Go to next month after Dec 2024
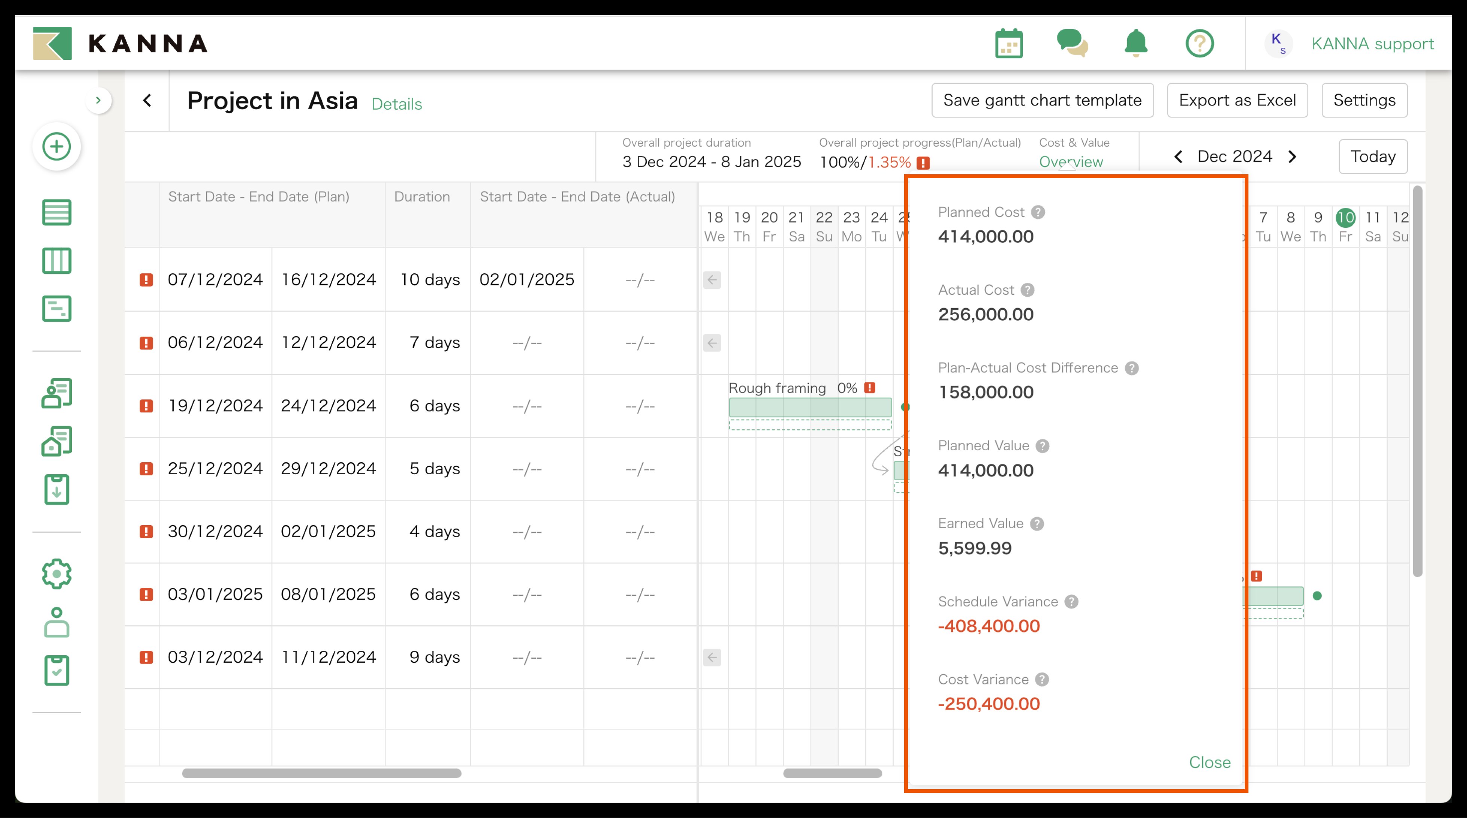1467x818 pixels. pos(1293,157)
